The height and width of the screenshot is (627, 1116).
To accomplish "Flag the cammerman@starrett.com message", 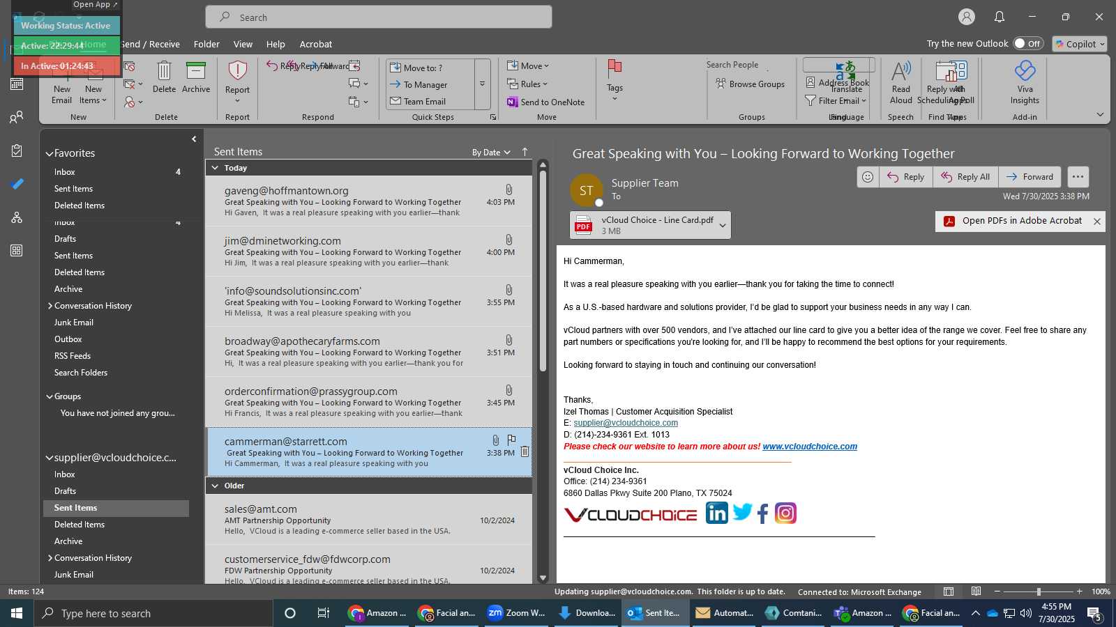I will (511, 440).
